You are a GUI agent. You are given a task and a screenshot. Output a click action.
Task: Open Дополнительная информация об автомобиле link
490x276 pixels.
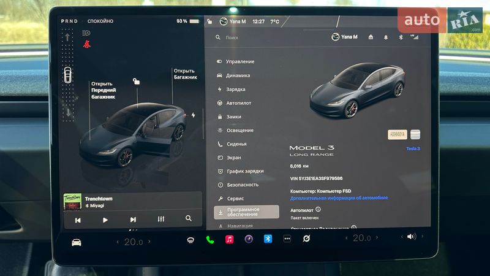(x=339, y=198)
